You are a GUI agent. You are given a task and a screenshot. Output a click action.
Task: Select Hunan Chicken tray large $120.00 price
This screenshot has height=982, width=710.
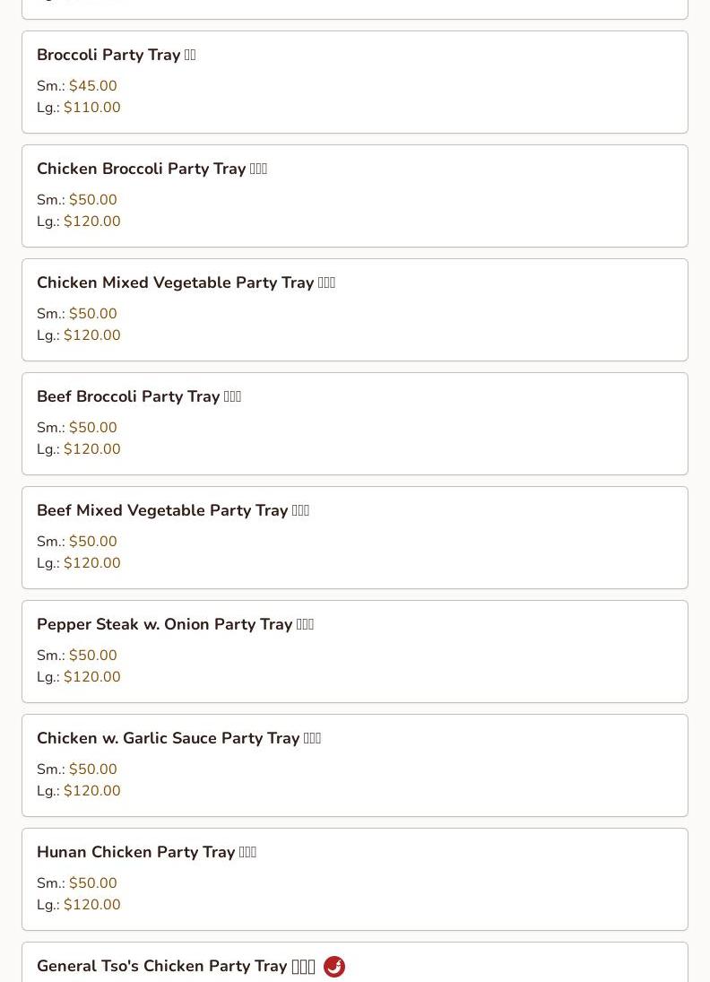pos(91,905)
